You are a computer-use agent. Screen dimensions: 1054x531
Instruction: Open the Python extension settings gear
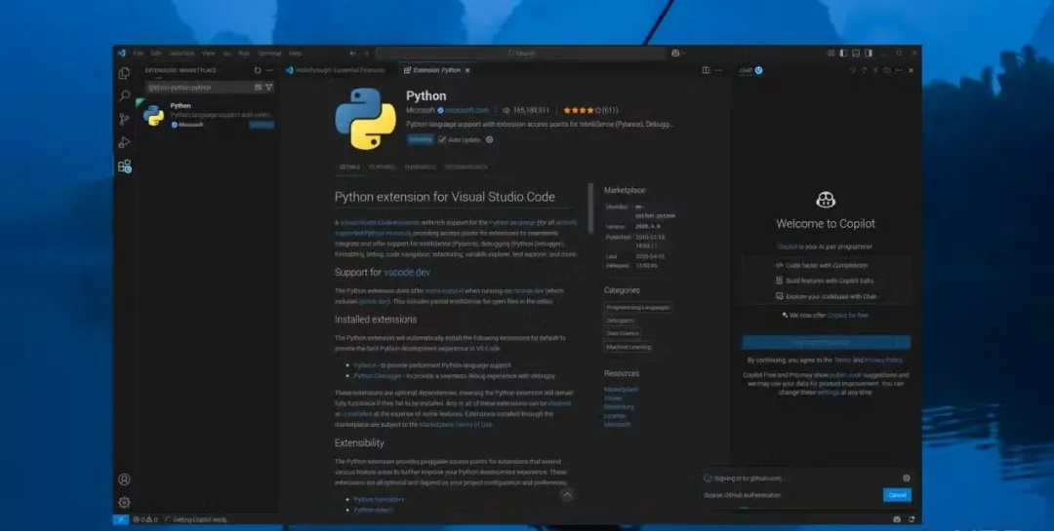(x=489, y=139)
